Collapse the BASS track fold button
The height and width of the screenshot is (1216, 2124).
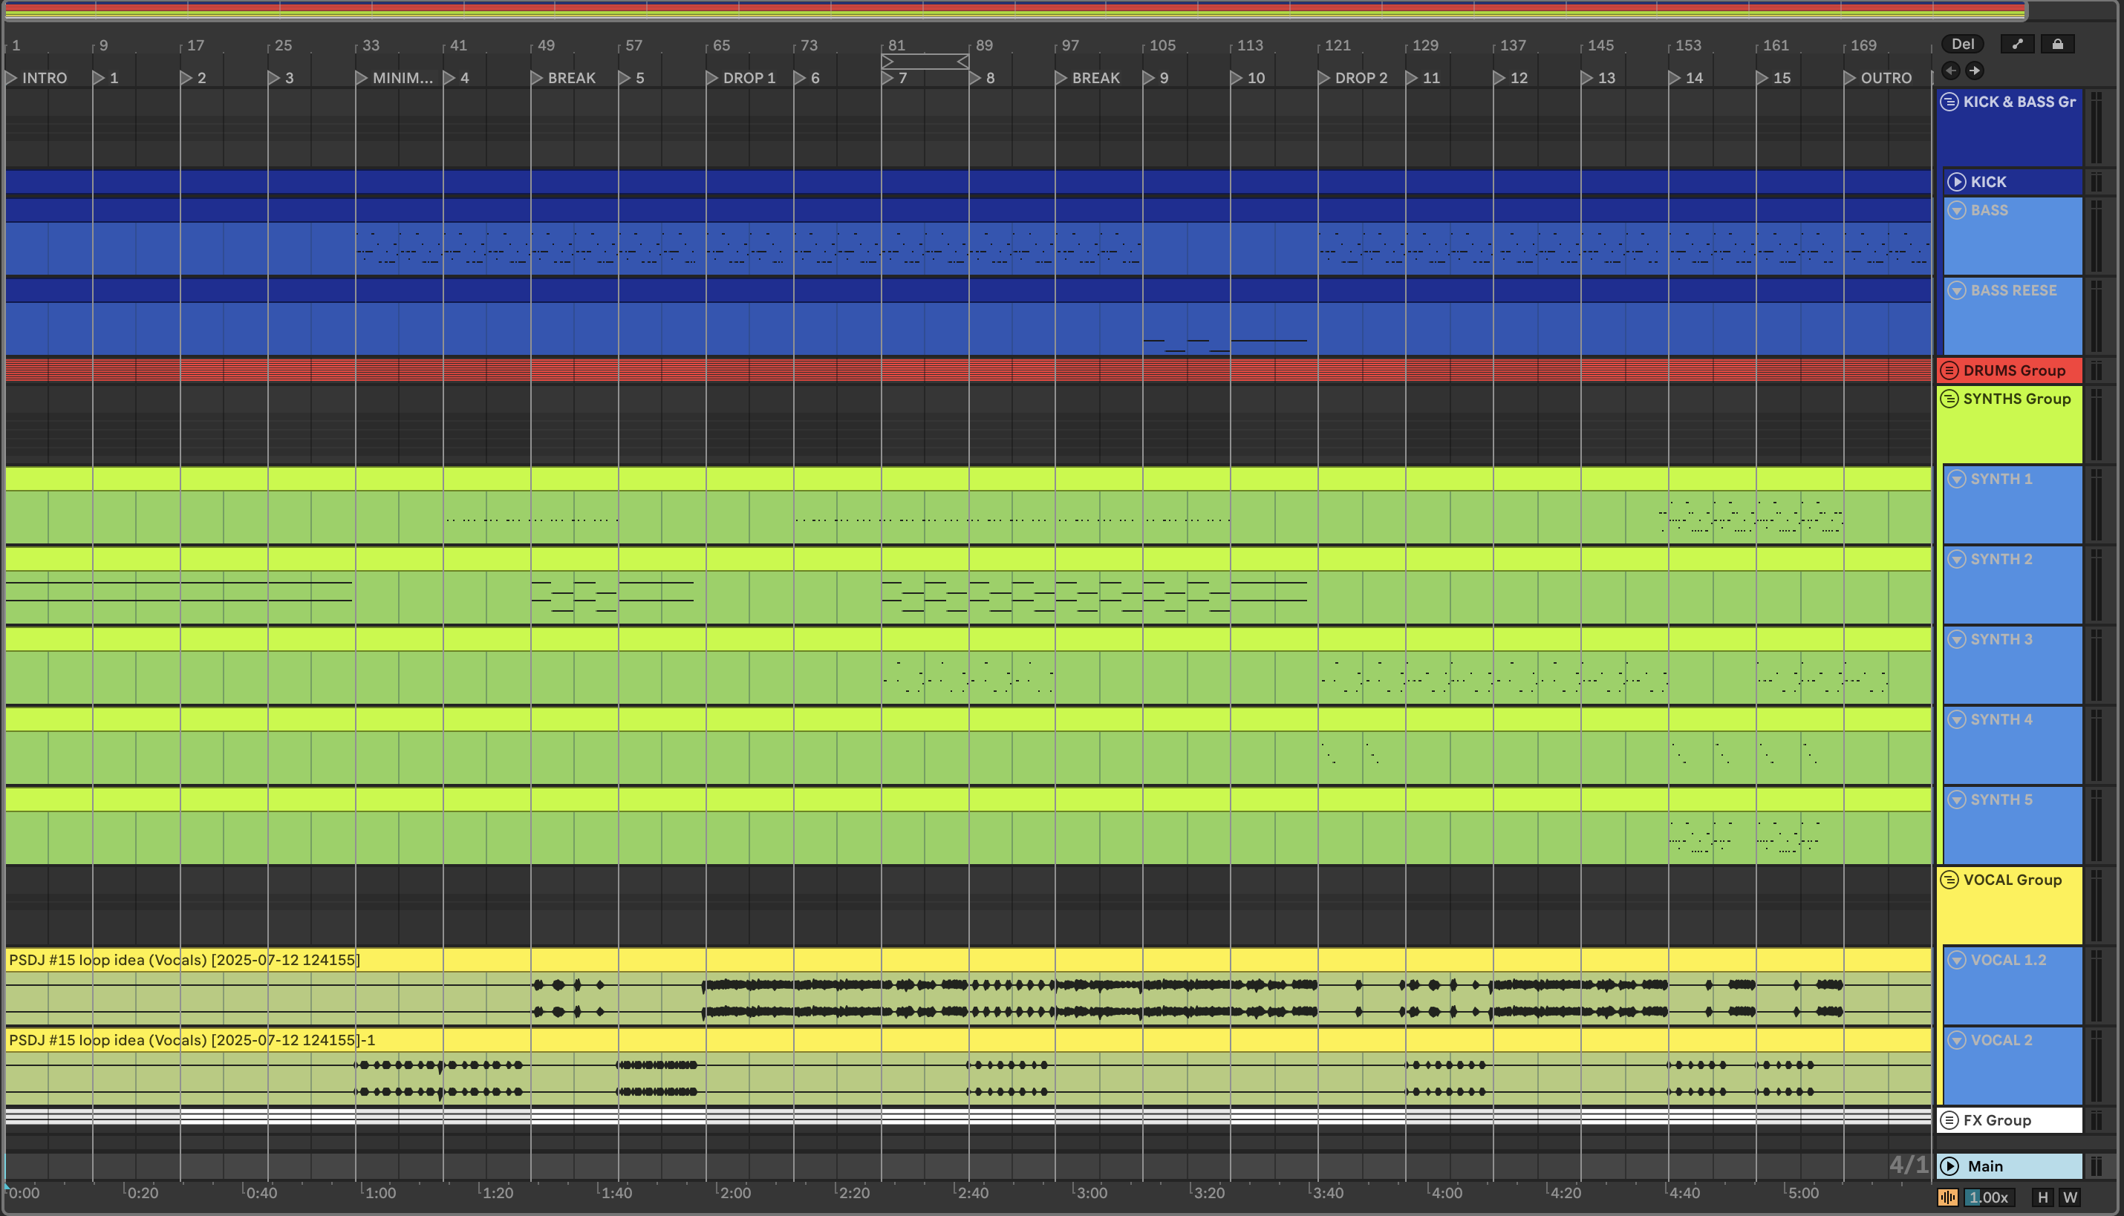pyautogui.click(x=1956, y=211)
